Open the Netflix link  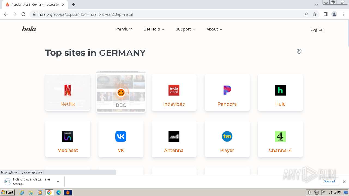click(68, 104)
